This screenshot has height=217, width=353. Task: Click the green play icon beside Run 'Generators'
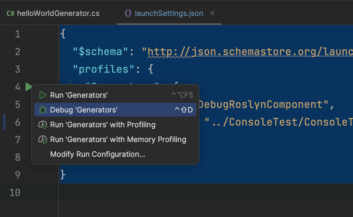tap(43, 95)
